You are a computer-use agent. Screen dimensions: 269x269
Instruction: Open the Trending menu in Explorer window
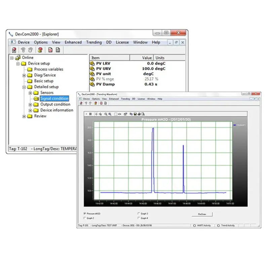94,42
